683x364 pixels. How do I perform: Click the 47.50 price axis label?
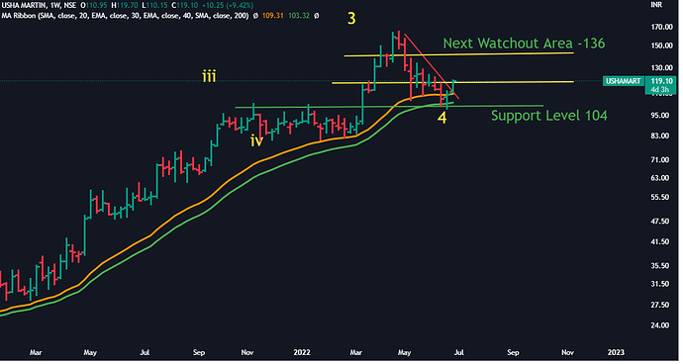(x=661, y=222)
